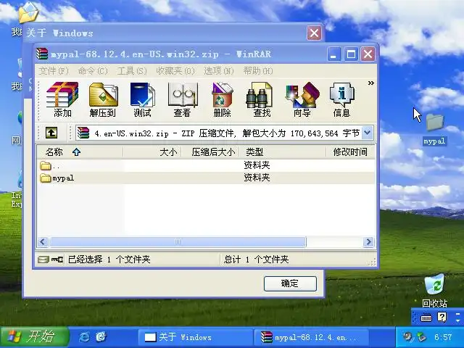Open the Help (帮助) menu
The height and width of the screenshot is (348, 464).
point(258,71)
